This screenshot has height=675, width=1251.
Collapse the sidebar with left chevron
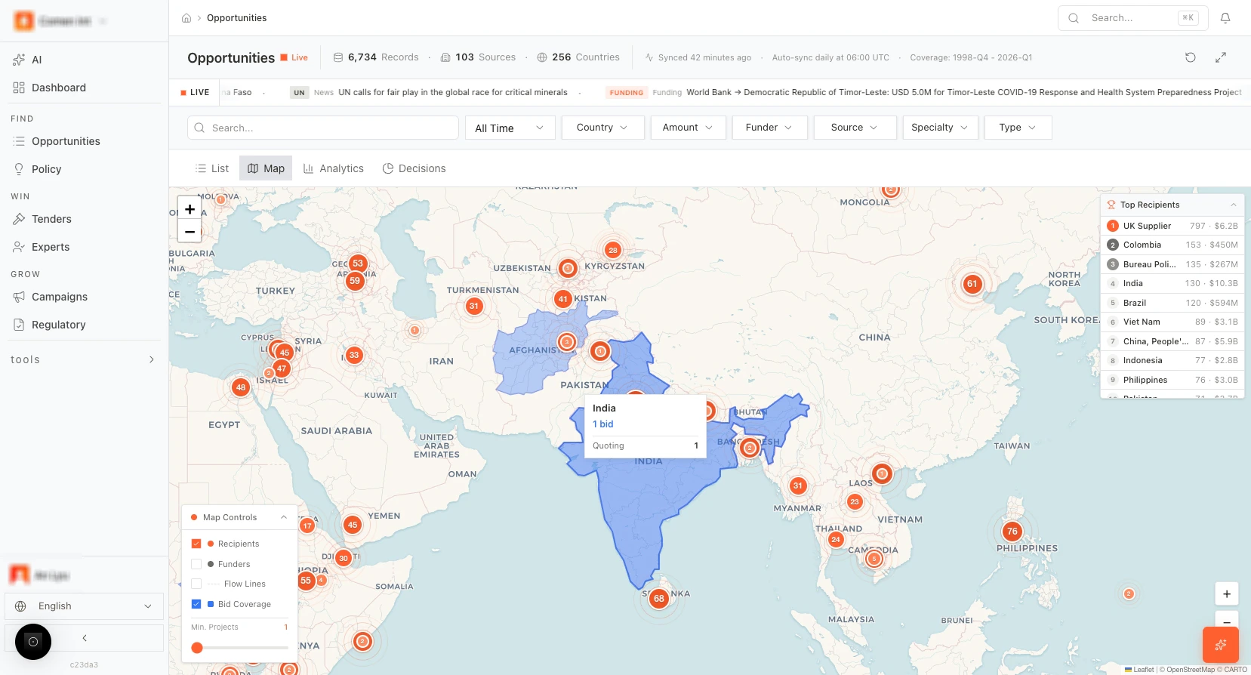click(85, 638)
